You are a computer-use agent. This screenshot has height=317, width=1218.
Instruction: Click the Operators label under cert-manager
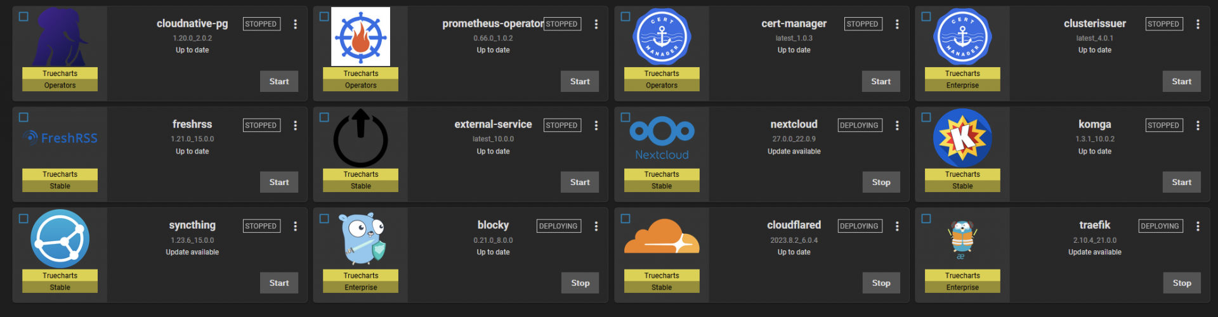(x=662, y=86)
